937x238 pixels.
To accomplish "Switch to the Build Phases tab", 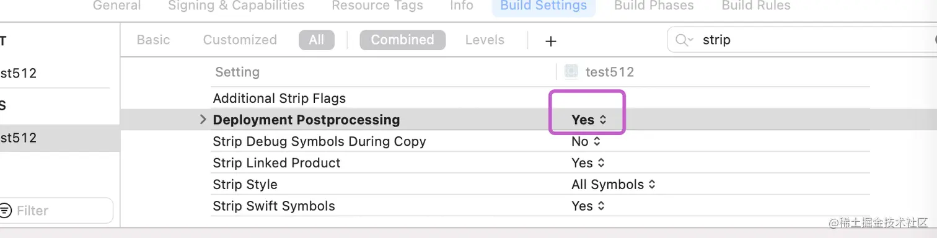I will coord(654,6).
